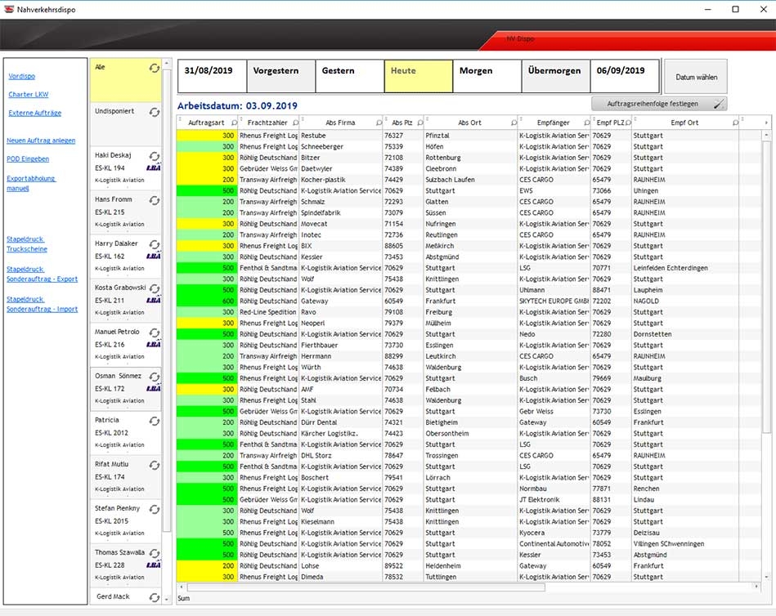
Task: Refresh Kosta Grabowski driver tile
Action: point(155,288)
